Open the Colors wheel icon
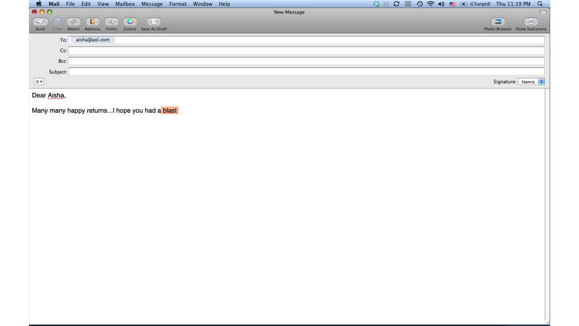Image resolution: width=579 pixels, height=326 pixels. pyautogui.click(x=130, y=22)
